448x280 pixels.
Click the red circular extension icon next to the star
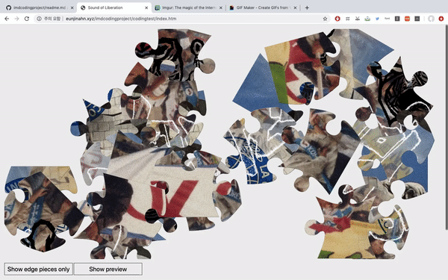point(337,19)
